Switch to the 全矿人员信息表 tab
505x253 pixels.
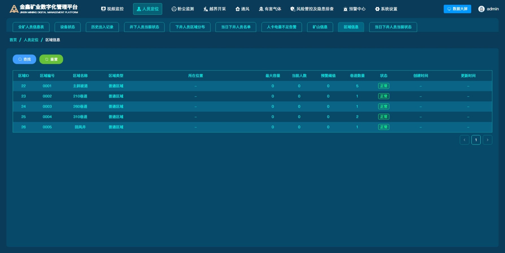[x=31, y=27]
